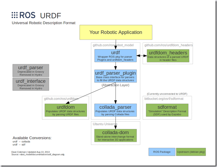The height and width of the screenshot is (167, 217).
Task: Click the gray 'urdf_interface' deprecated box
Action: point(31,84)
